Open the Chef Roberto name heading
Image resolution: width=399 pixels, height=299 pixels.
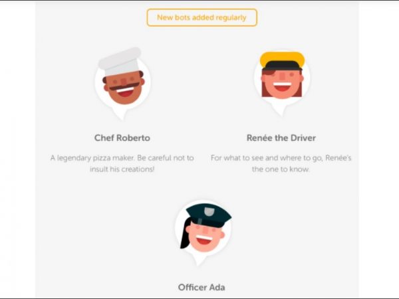point(122,138)
